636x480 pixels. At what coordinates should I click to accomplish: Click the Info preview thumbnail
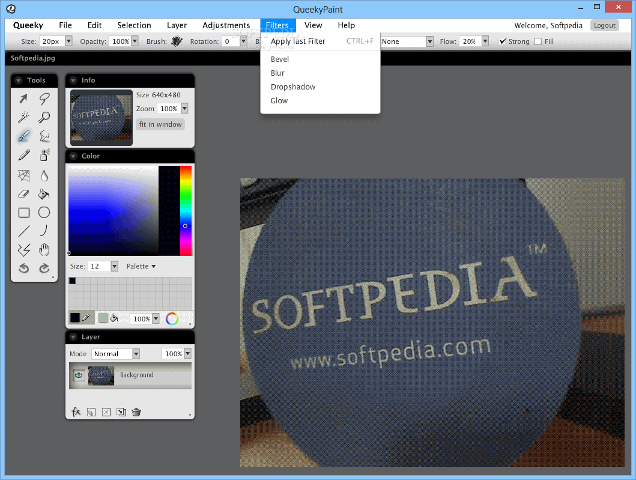101,118
